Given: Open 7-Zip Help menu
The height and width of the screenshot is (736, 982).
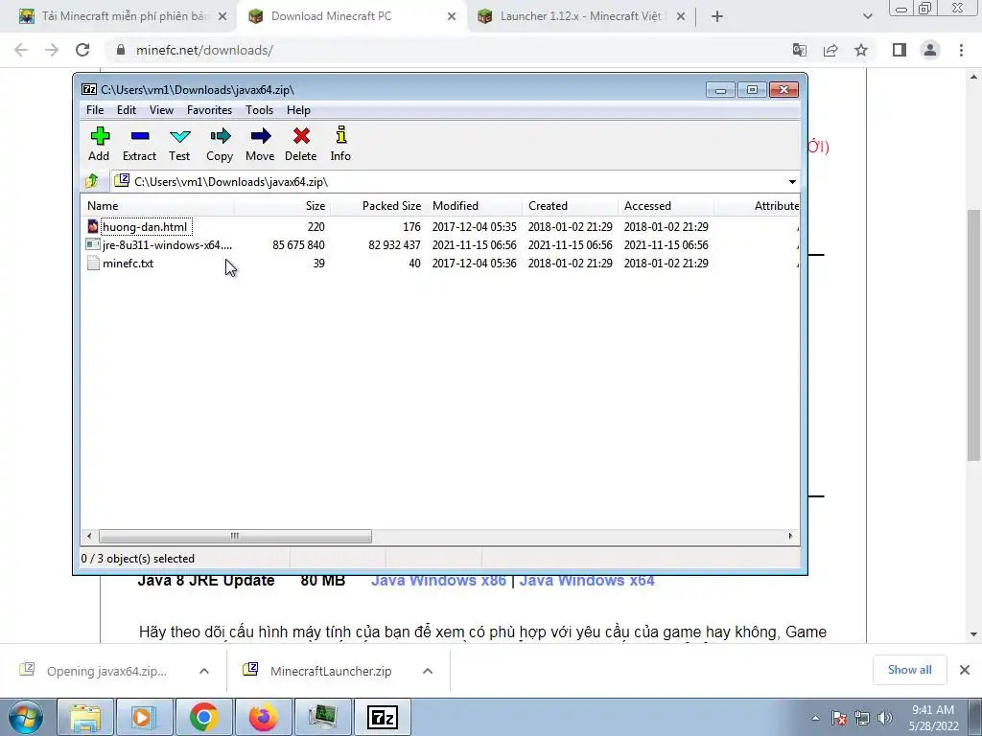Looking at the screenshot, I should click(299, 110).
